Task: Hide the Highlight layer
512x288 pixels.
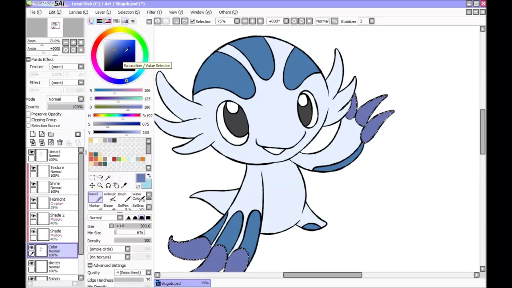Action: [33, 200]
